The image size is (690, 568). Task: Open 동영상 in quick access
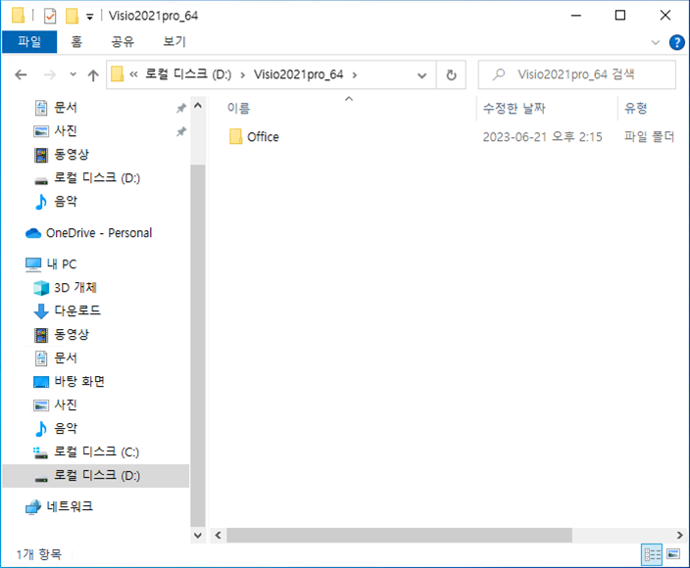coord(62,155)
